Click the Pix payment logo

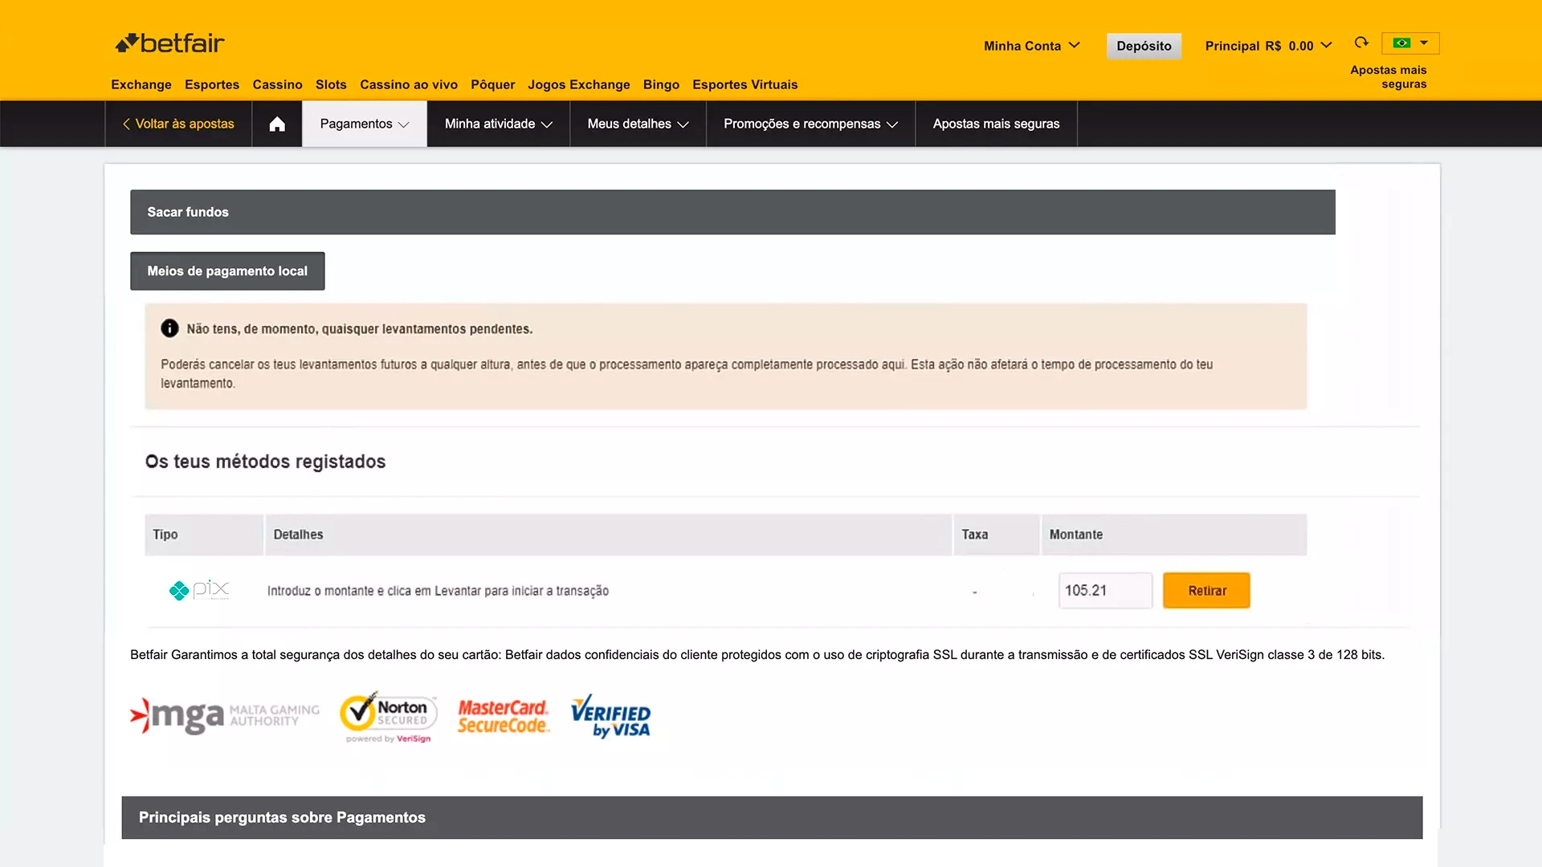(x=199, y=590)
